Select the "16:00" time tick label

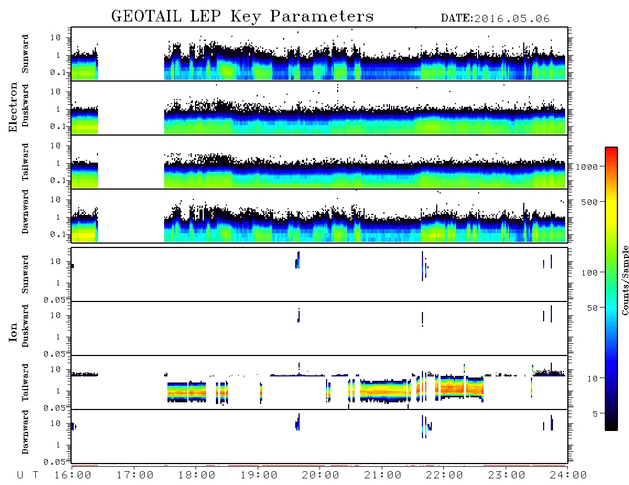tap(73, 476)
